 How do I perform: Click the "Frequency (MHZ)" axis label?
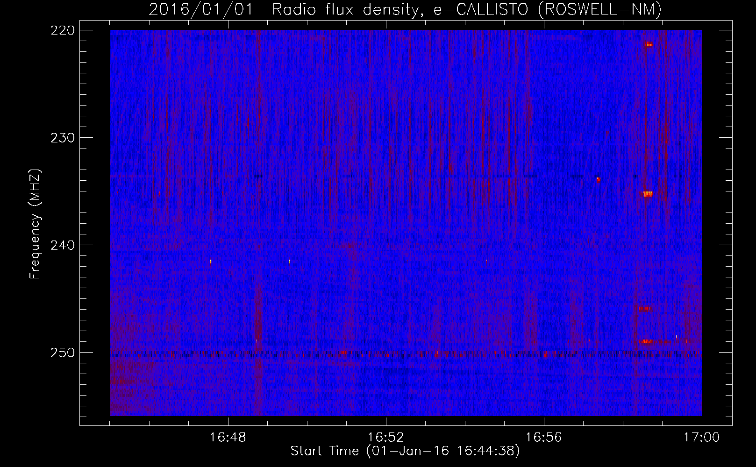(x=35, y=224)
